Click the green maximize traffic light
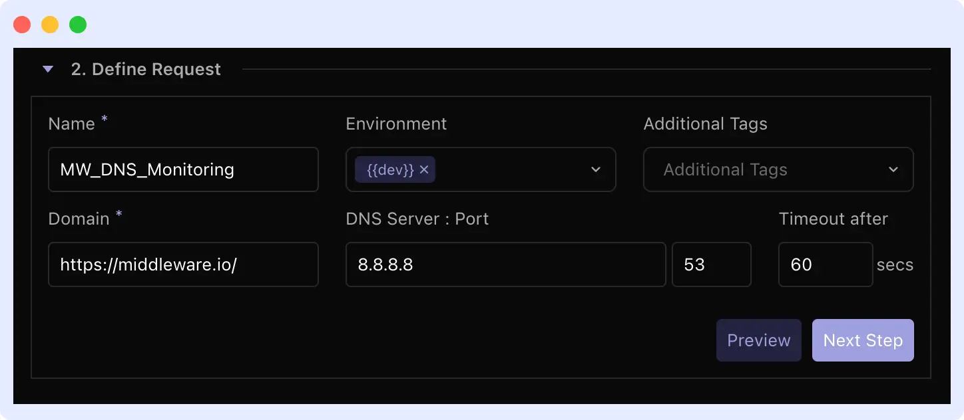 77,24
